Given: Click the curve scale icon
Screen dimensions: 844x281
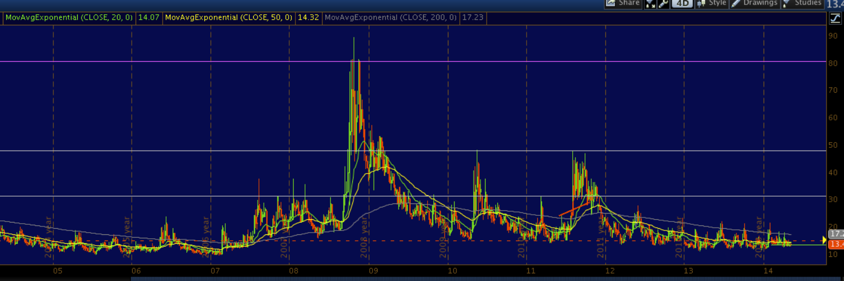Looking at the screenshot, I should click(x=834, y=18).
